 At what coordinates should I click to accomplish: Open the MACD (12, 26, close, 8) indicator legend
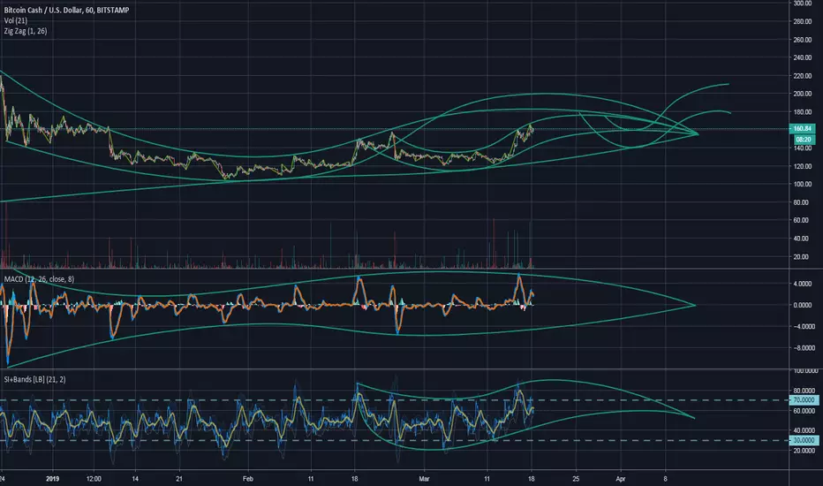pos(40,279)
